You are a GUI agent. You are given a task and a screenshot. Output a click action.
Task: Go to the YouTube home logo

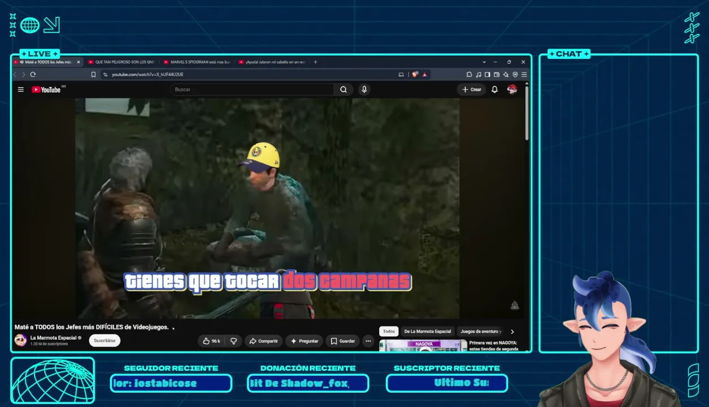[46, 89]
